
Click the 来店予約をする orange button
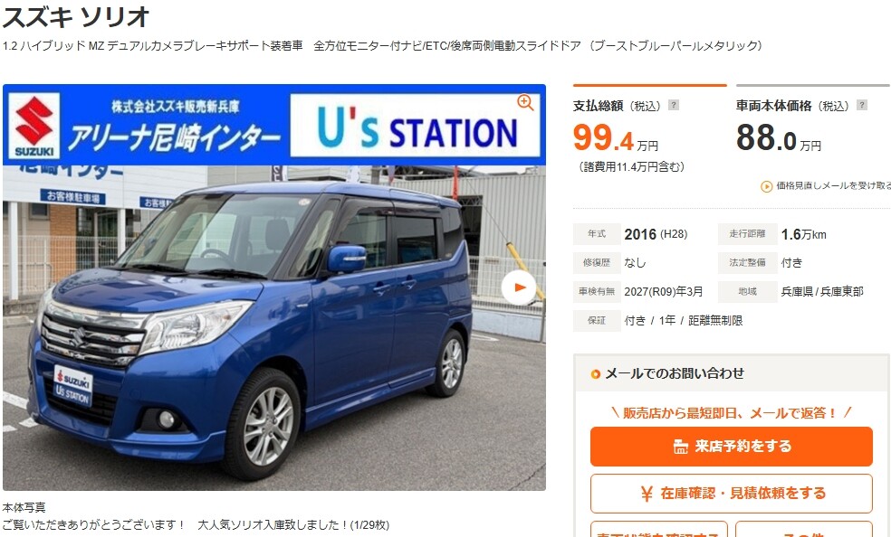click(732, 447)
